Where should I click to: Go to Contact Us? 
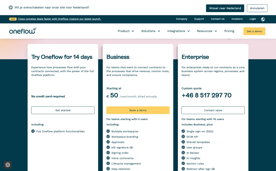pyautogui.click(x=218, y=19)
